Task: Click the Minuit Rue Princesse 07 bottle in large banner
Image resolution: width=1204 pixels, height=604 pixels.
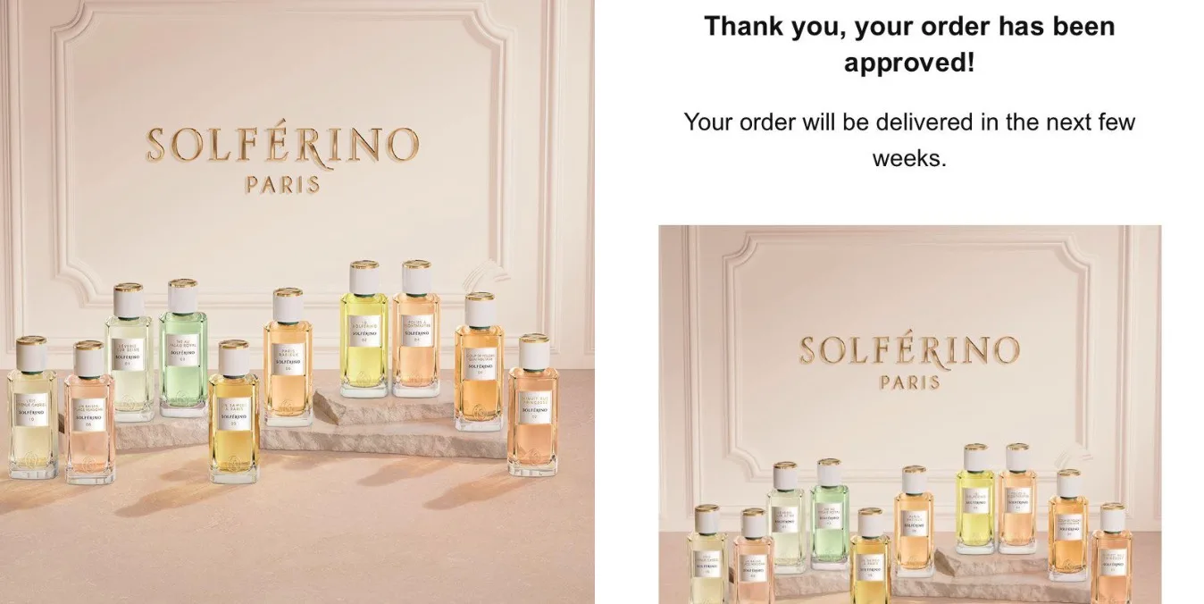Action: pyautogui.click(x=533, y=404)
